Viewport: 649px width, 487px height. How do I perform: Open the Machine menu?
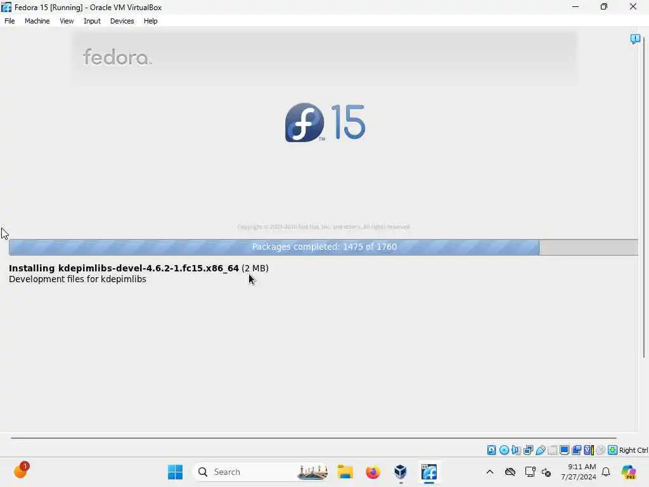coord(37,21)
